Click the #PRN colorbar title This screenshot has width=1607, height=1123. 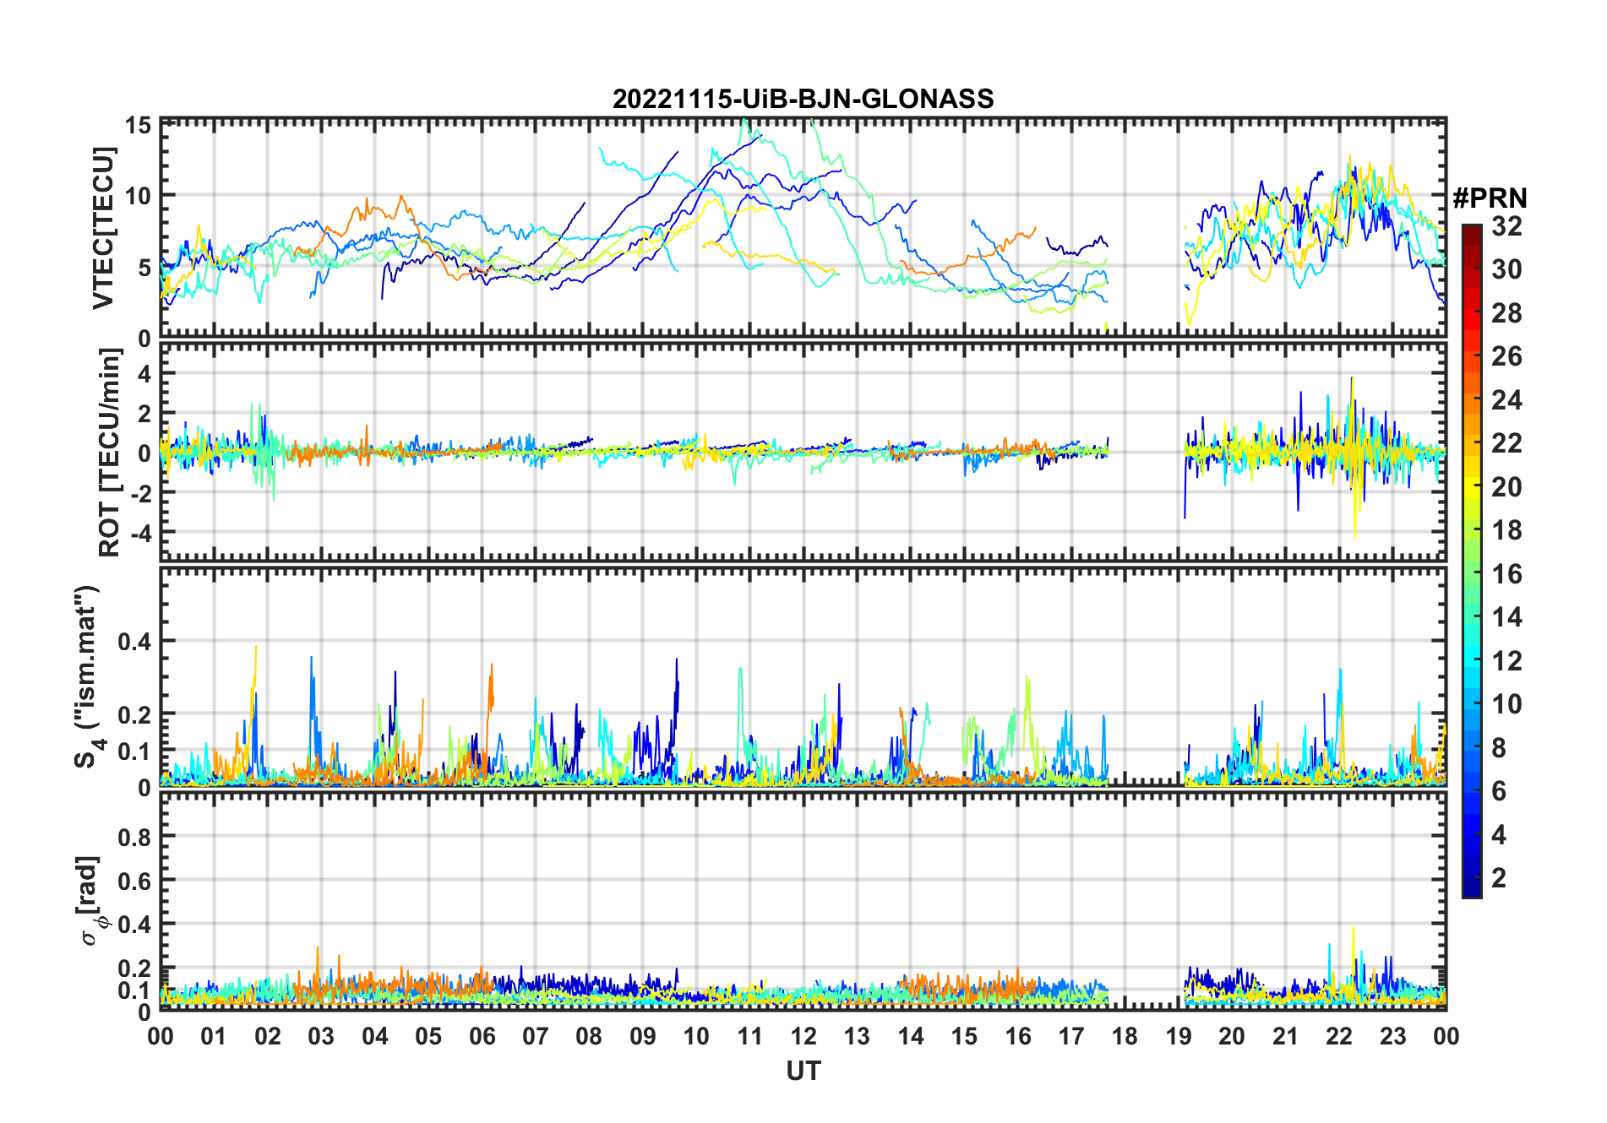pyautogui.click(x=1490, y=198)
